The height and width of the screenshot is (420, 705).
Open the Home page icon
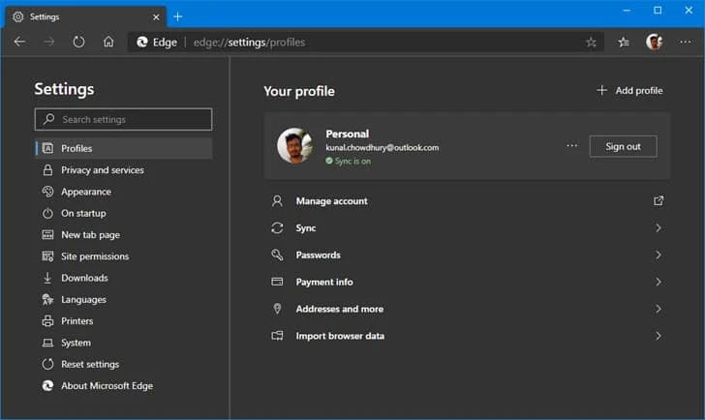[x=108, y=42]
